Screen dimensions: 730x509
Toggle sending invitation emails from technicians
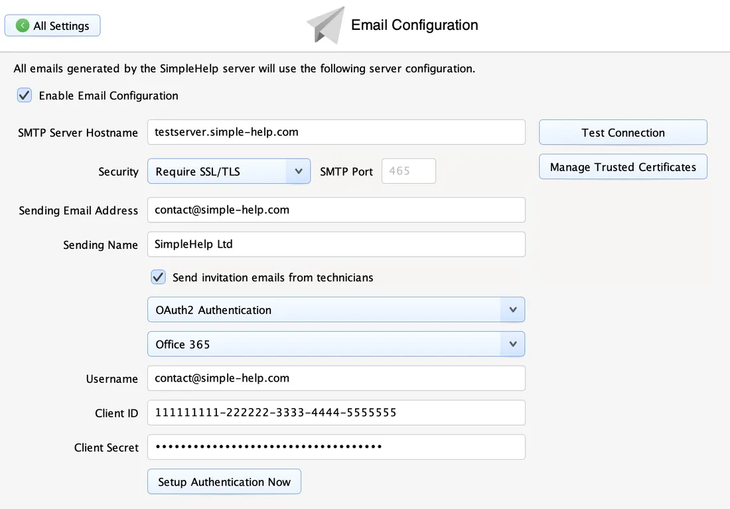(x=158, y=277)
